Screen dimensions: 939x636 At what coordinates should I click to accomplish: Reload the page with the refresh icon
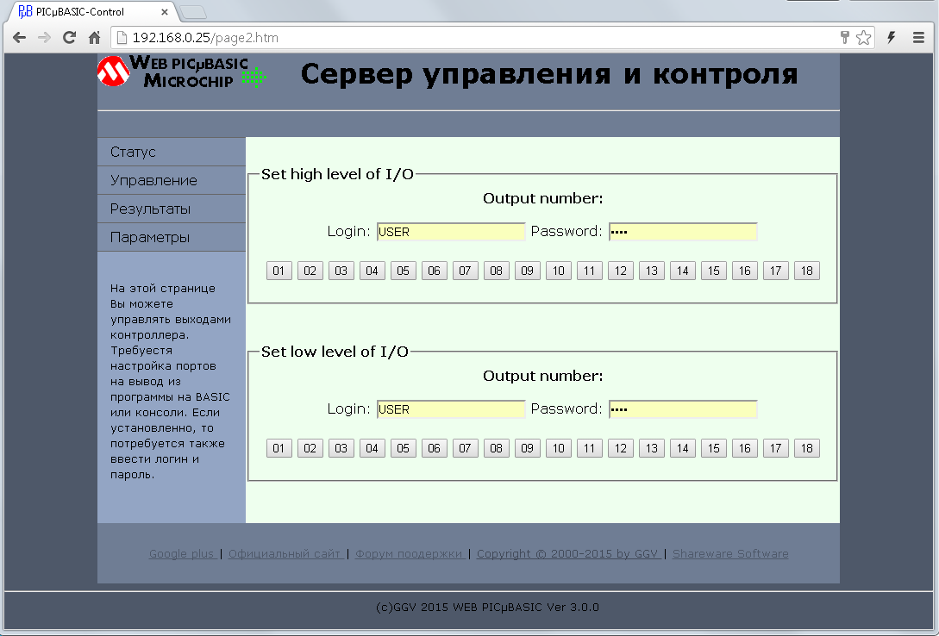click(70, 38)
